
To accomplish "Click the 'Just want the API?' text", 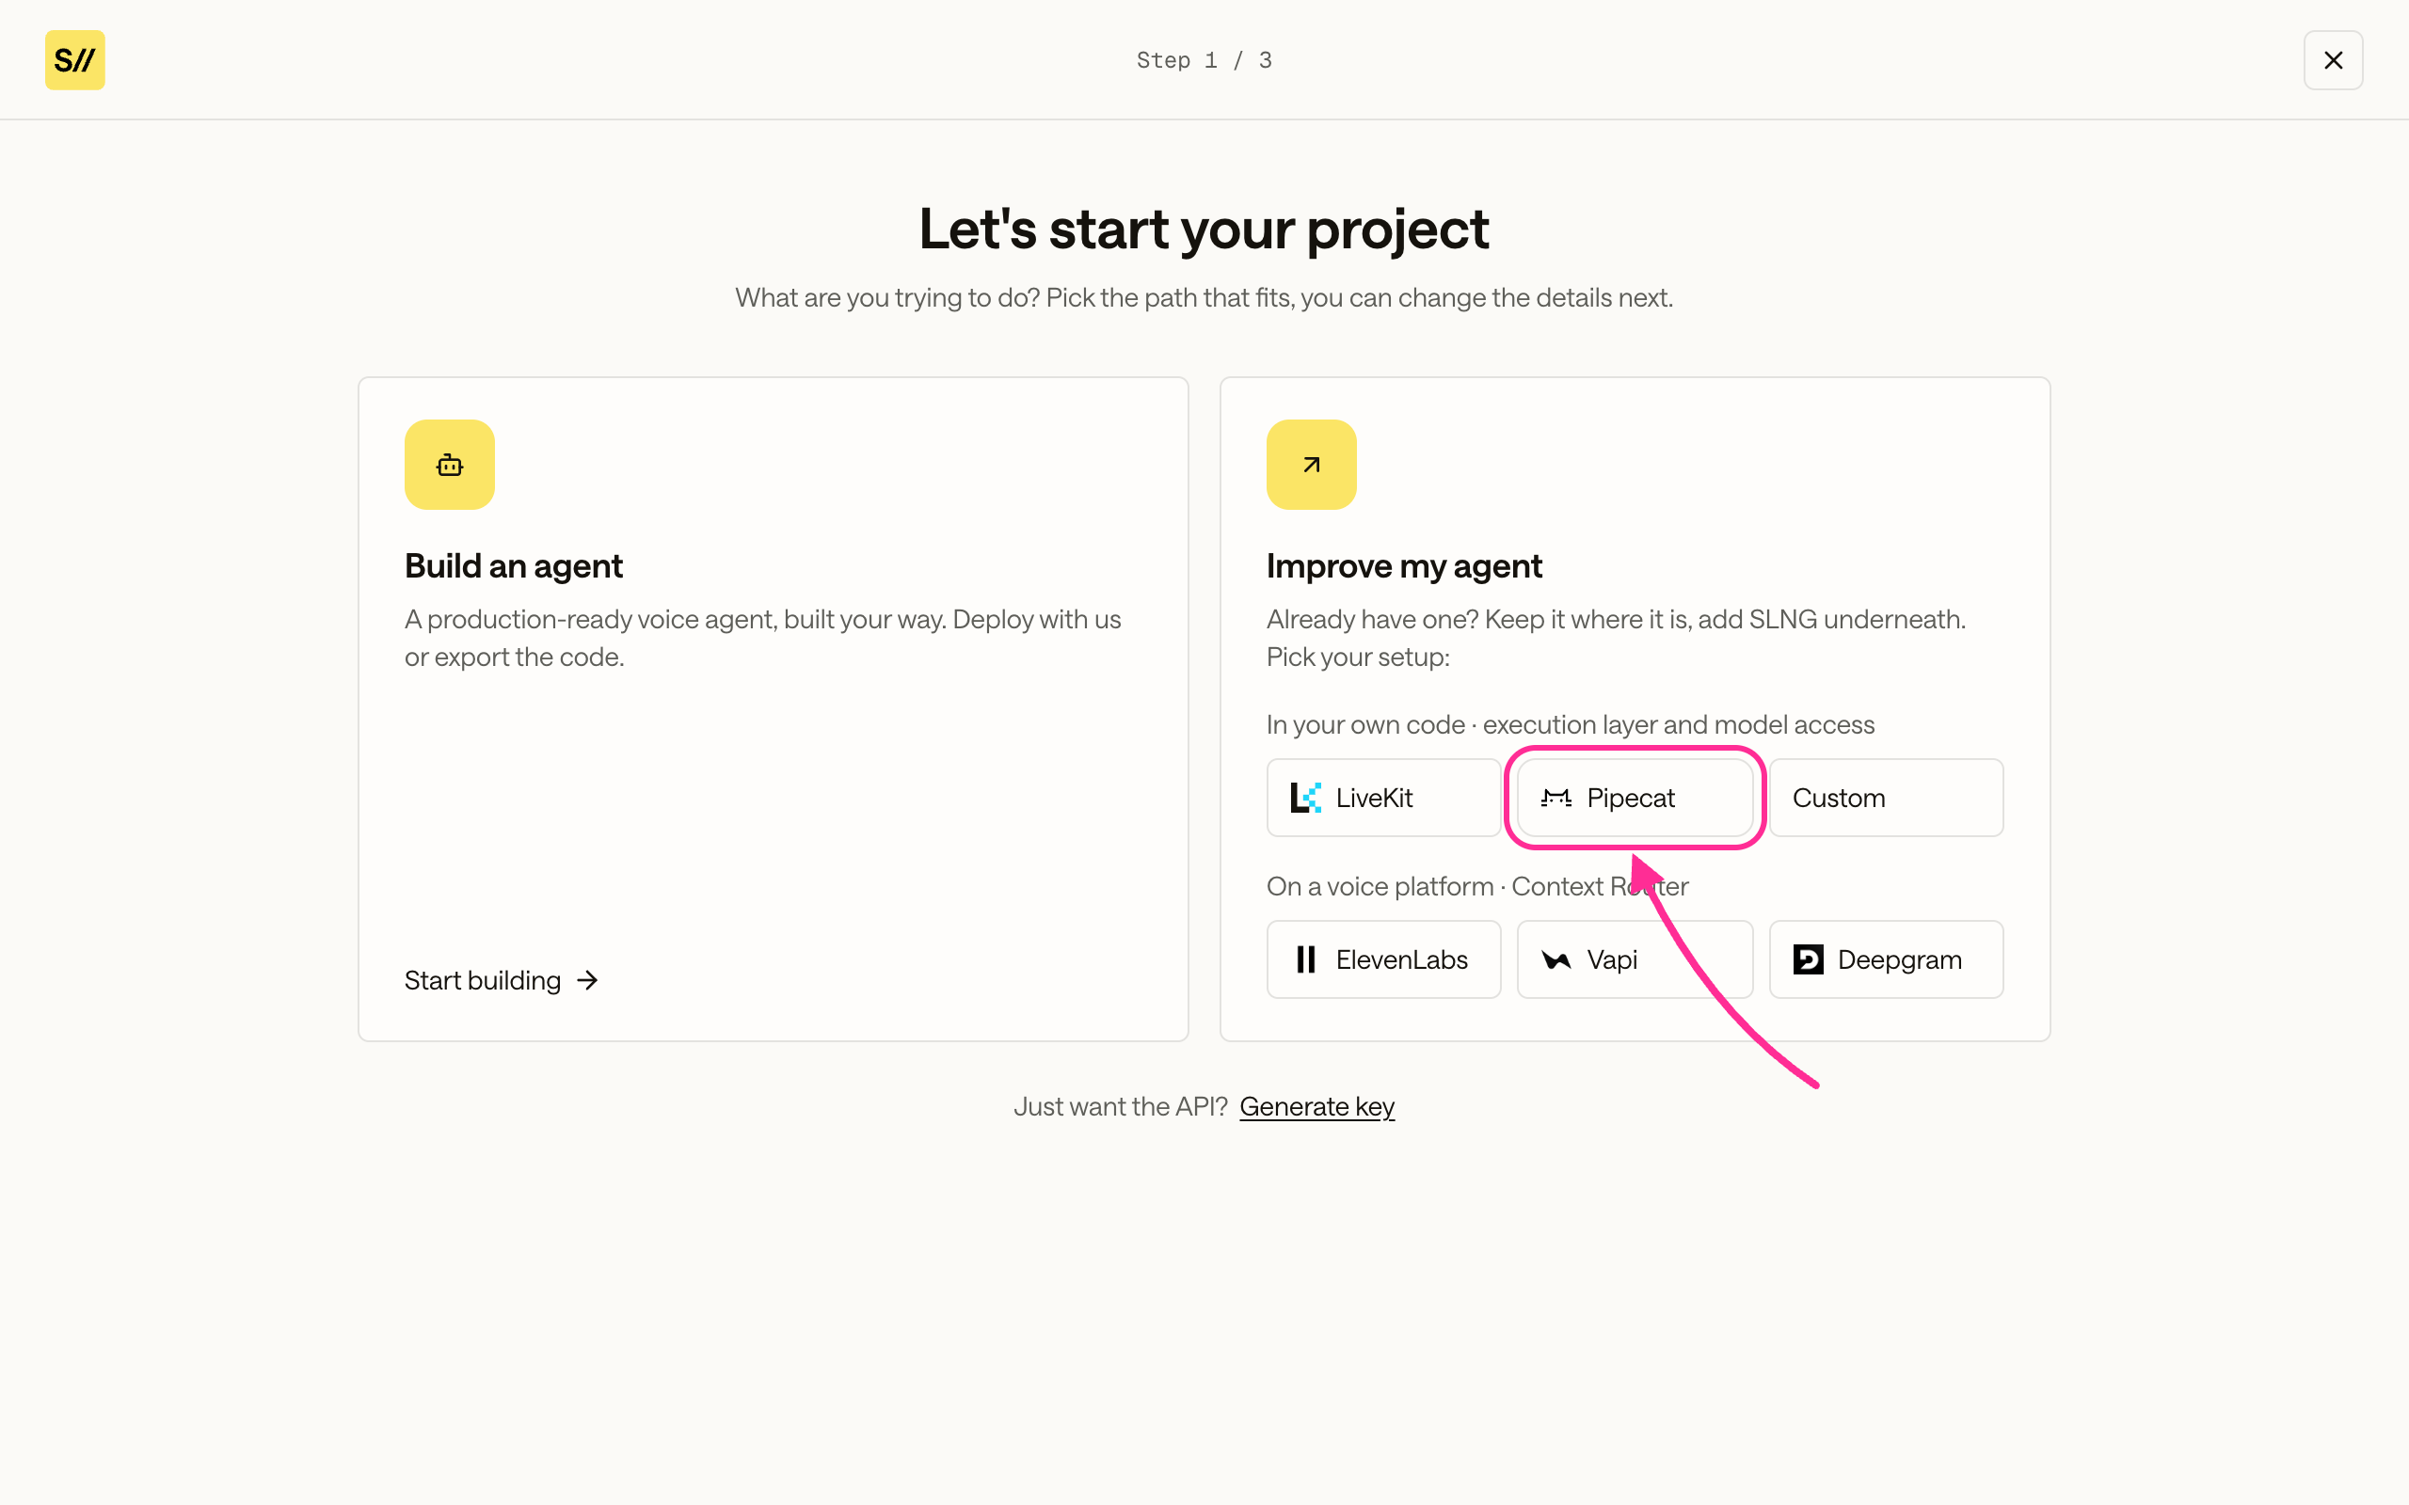I will click(1120, 1107).
